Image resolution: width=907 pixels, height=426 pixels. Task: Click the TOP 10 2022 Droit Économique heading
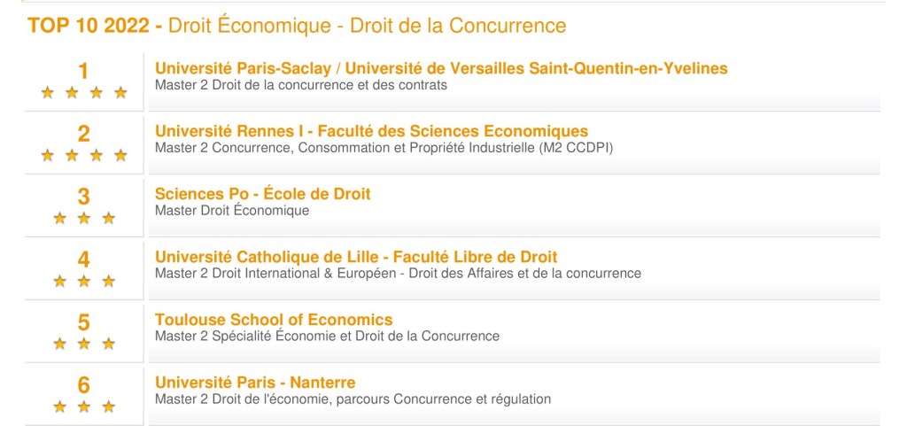pyautogui.click(x=297, y=25)
